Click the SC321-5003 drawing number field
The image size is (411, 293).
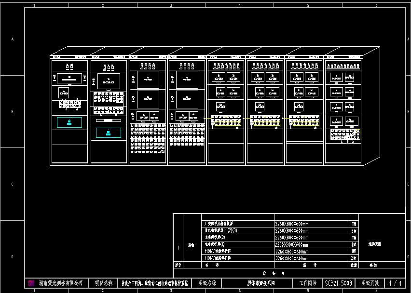point(340,283)
